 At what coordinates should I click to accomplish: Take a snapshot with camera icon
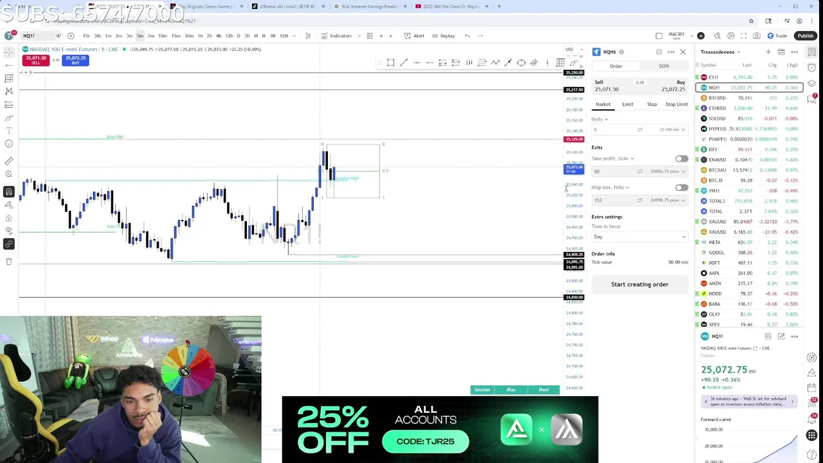[757, 36]
